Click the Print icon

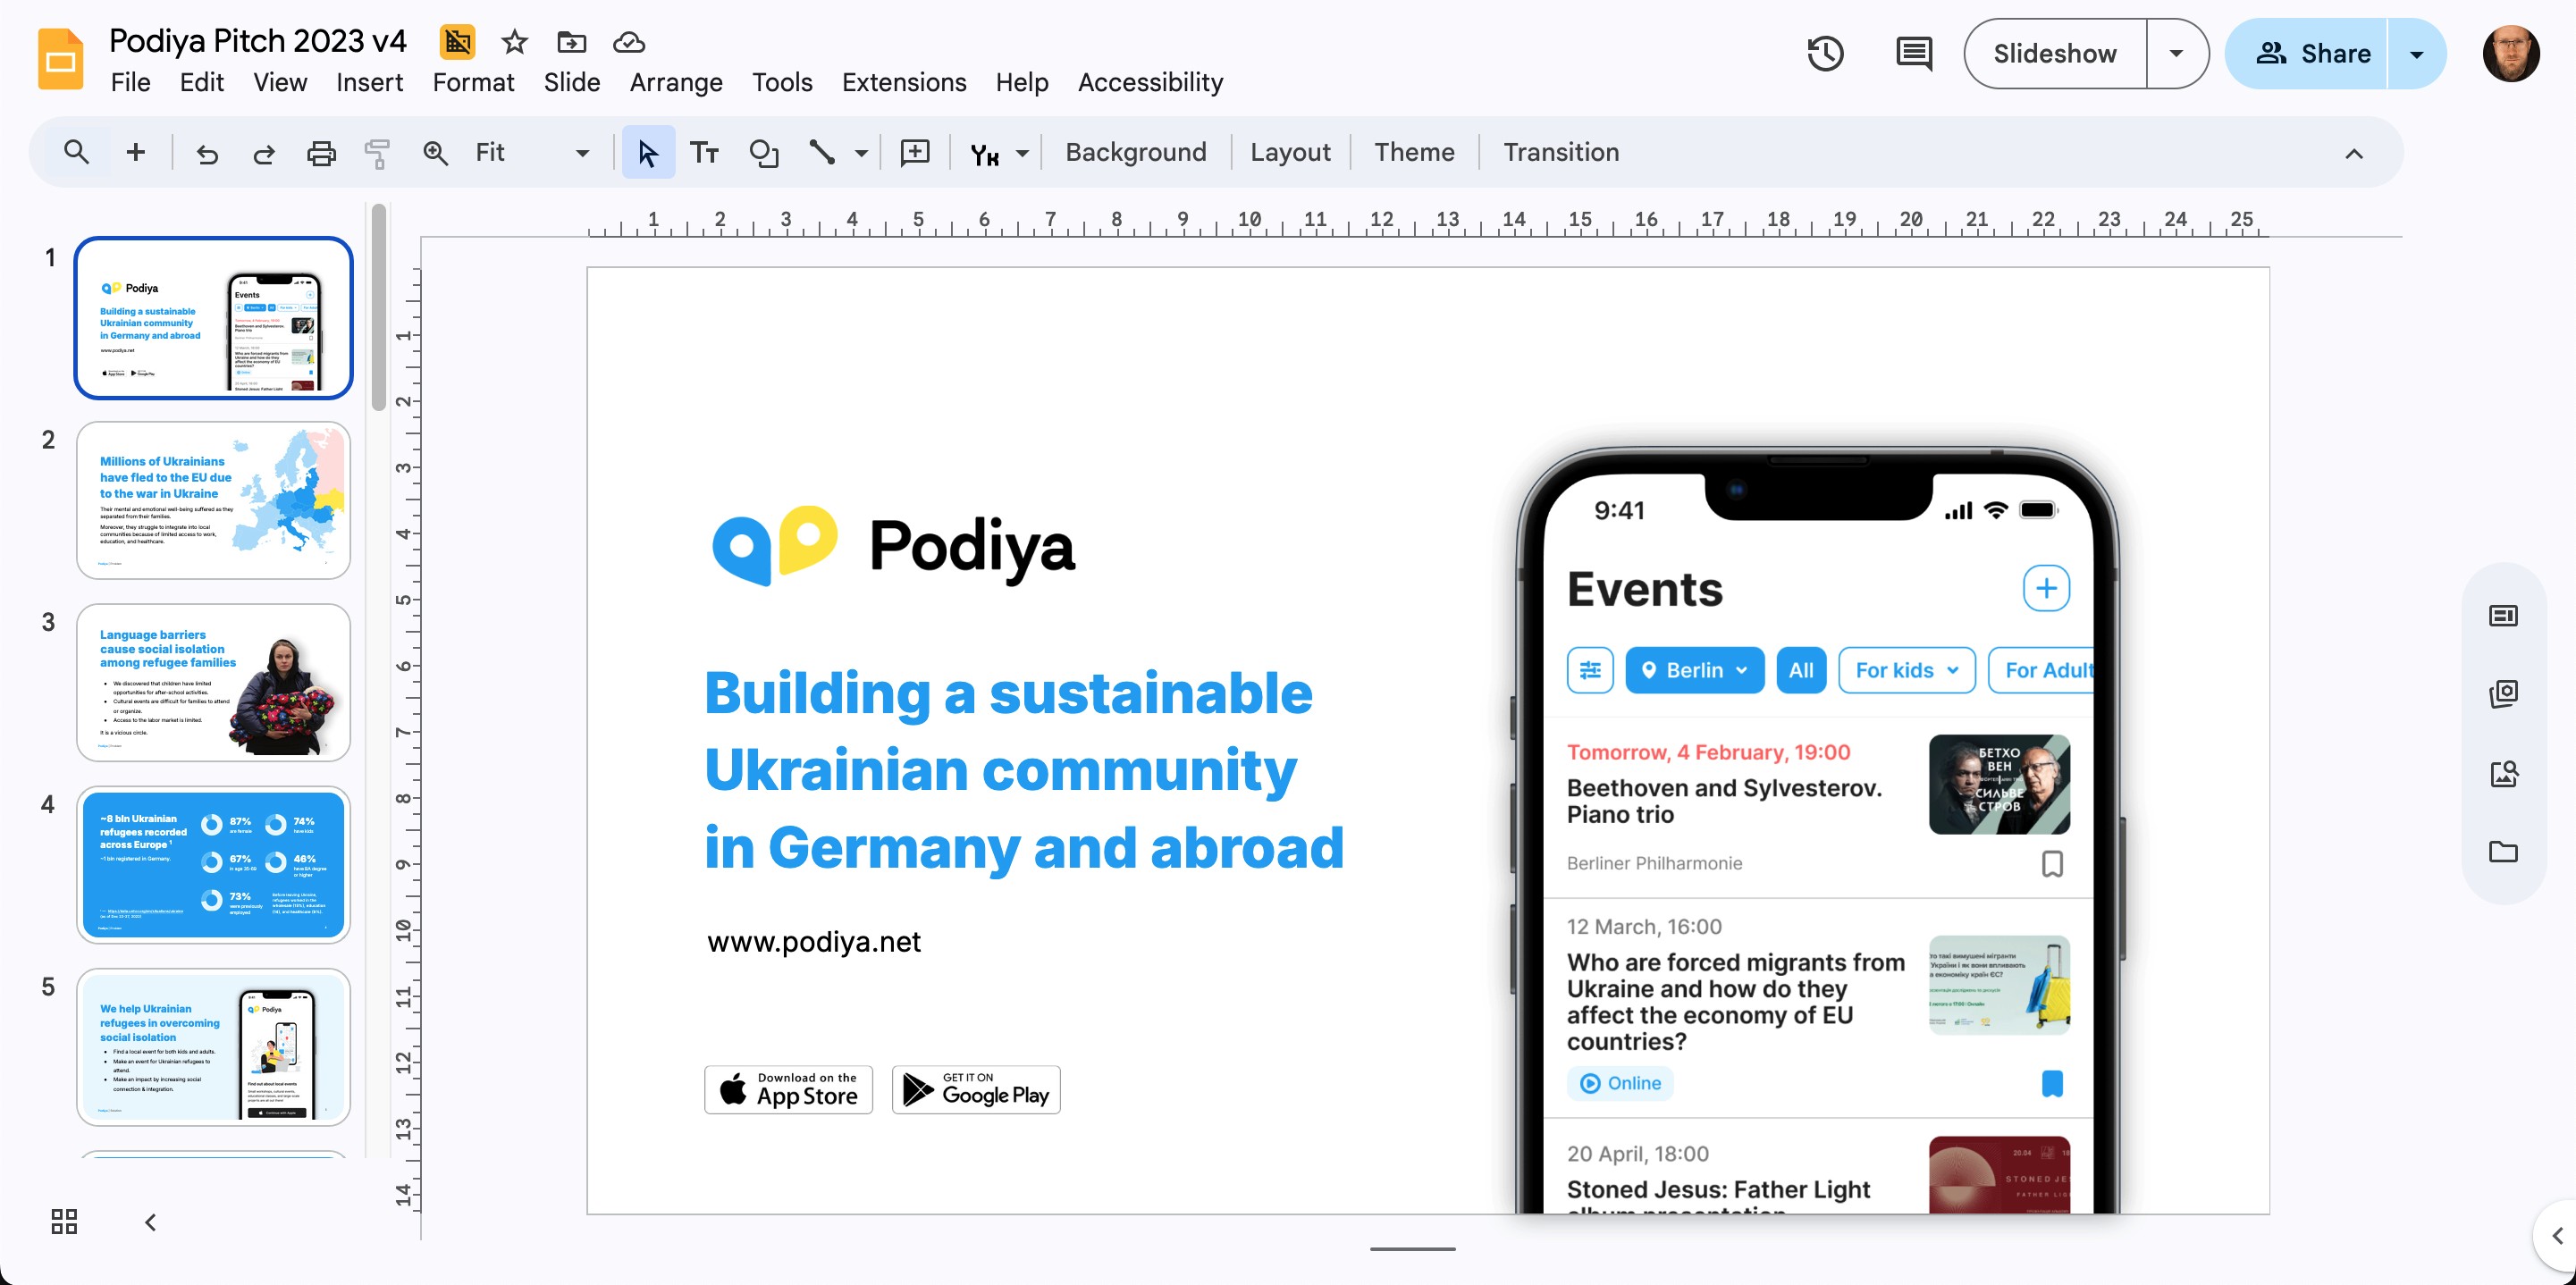321,152
